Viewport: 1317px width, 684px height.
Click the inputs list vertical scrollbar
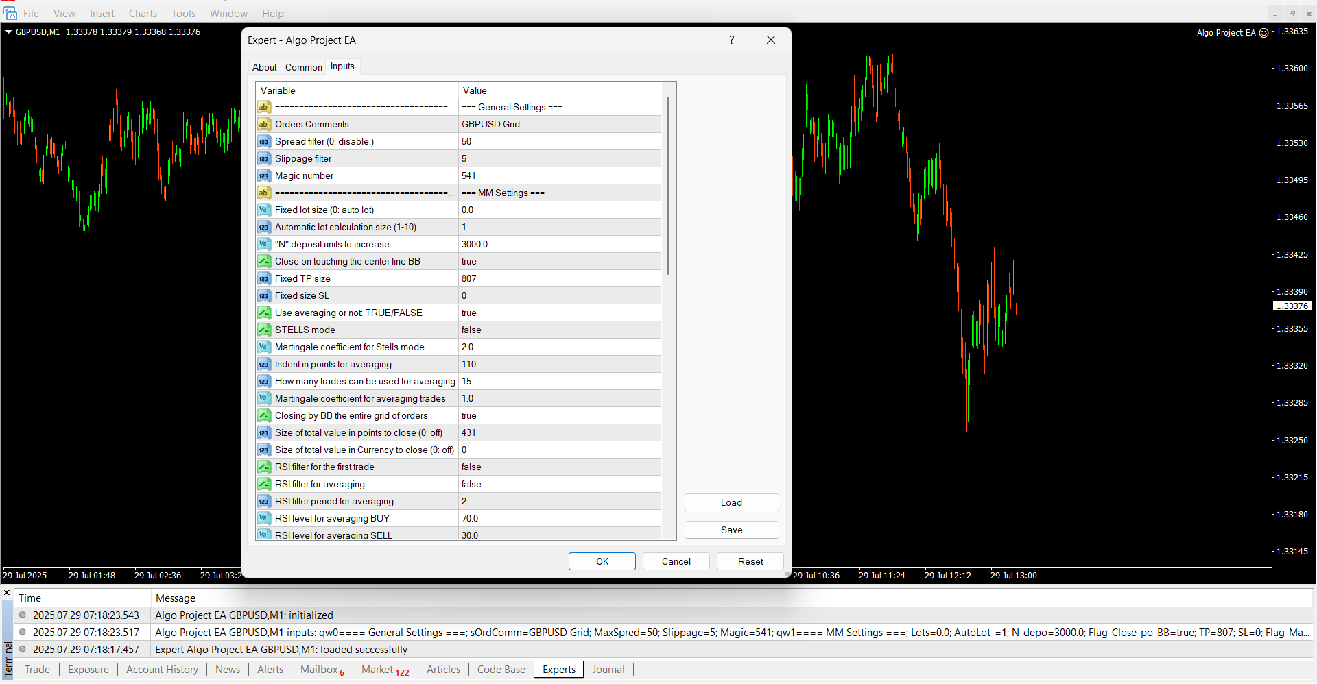(x=668, y=185)
